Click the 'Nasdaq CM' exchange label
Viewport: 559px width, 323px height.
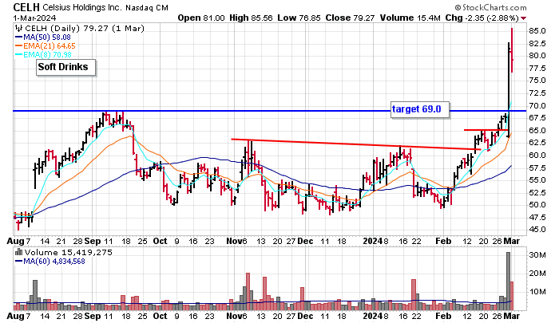pos(146,7)
